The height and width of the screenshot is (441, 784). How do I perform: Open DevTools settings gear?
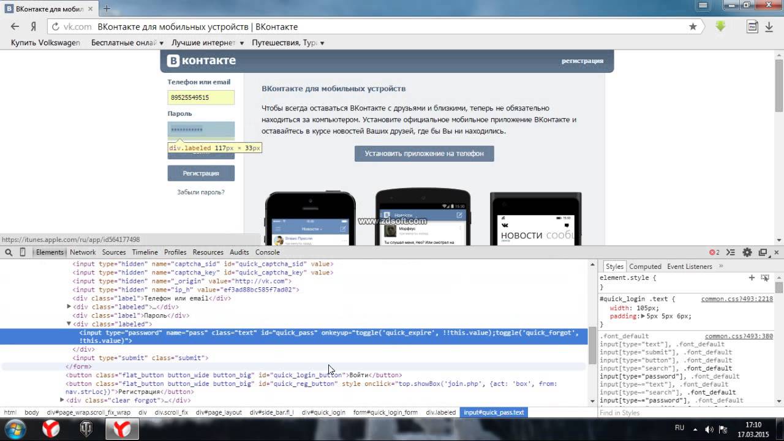click(747, 252)
